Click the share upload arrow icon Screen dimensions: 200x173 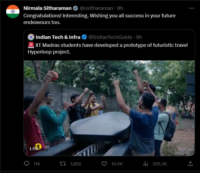point(190,164)
